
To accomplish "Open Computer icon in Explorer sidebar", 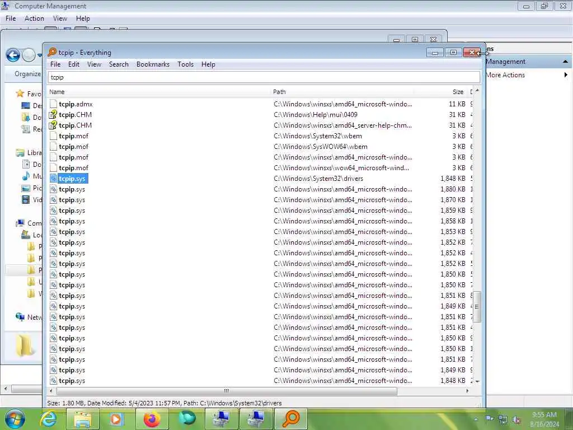I will (x=20, y=223).
